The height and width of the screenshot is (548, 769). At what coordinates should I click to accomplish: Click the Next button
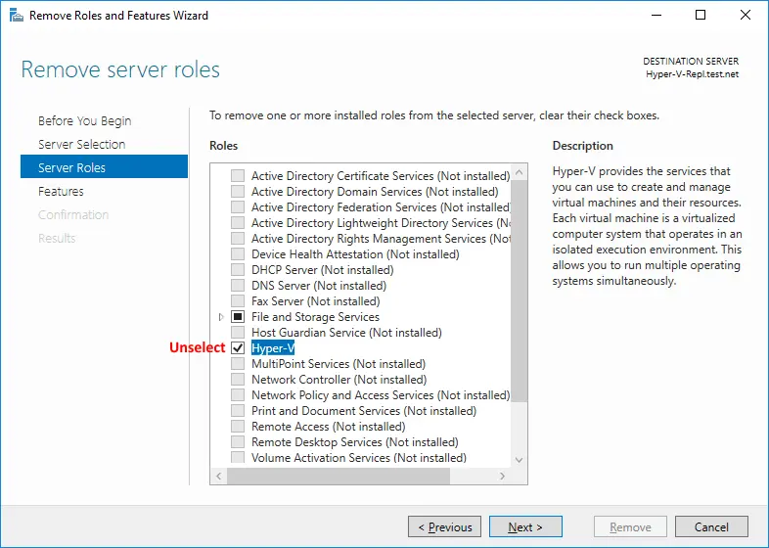tap(525, 526)
